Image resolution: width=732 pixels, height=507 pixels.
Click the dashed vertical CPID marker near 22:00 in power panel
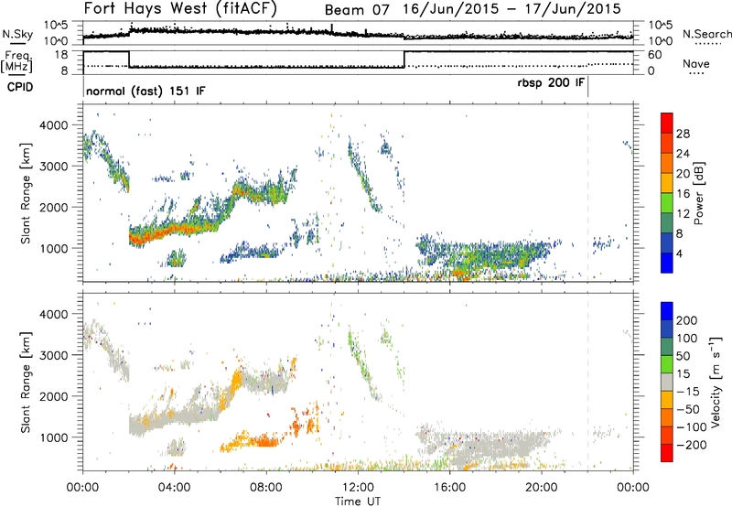click(x=587, y=191)
